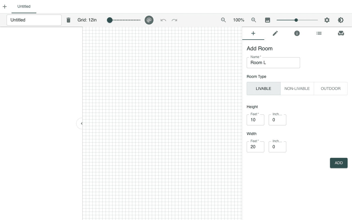Image resolution: width=352 pixels, height=220 pixels.
Task: Click the Width Inches field
Action: click(x=277, y=147)
